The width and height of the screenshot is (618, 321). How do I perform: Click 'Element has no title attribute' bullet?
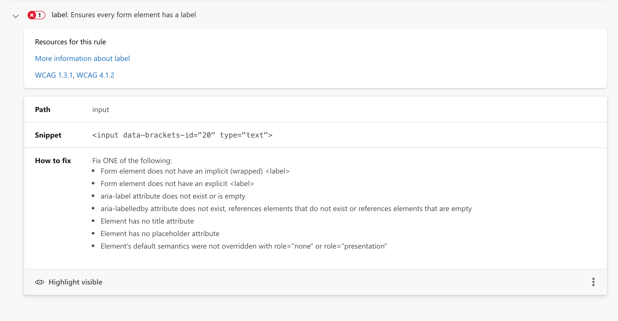147,221
